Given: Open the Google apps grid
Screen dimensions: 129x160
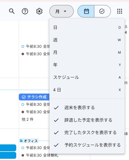Looking at the screenshot, I should [x=120, y=11].
